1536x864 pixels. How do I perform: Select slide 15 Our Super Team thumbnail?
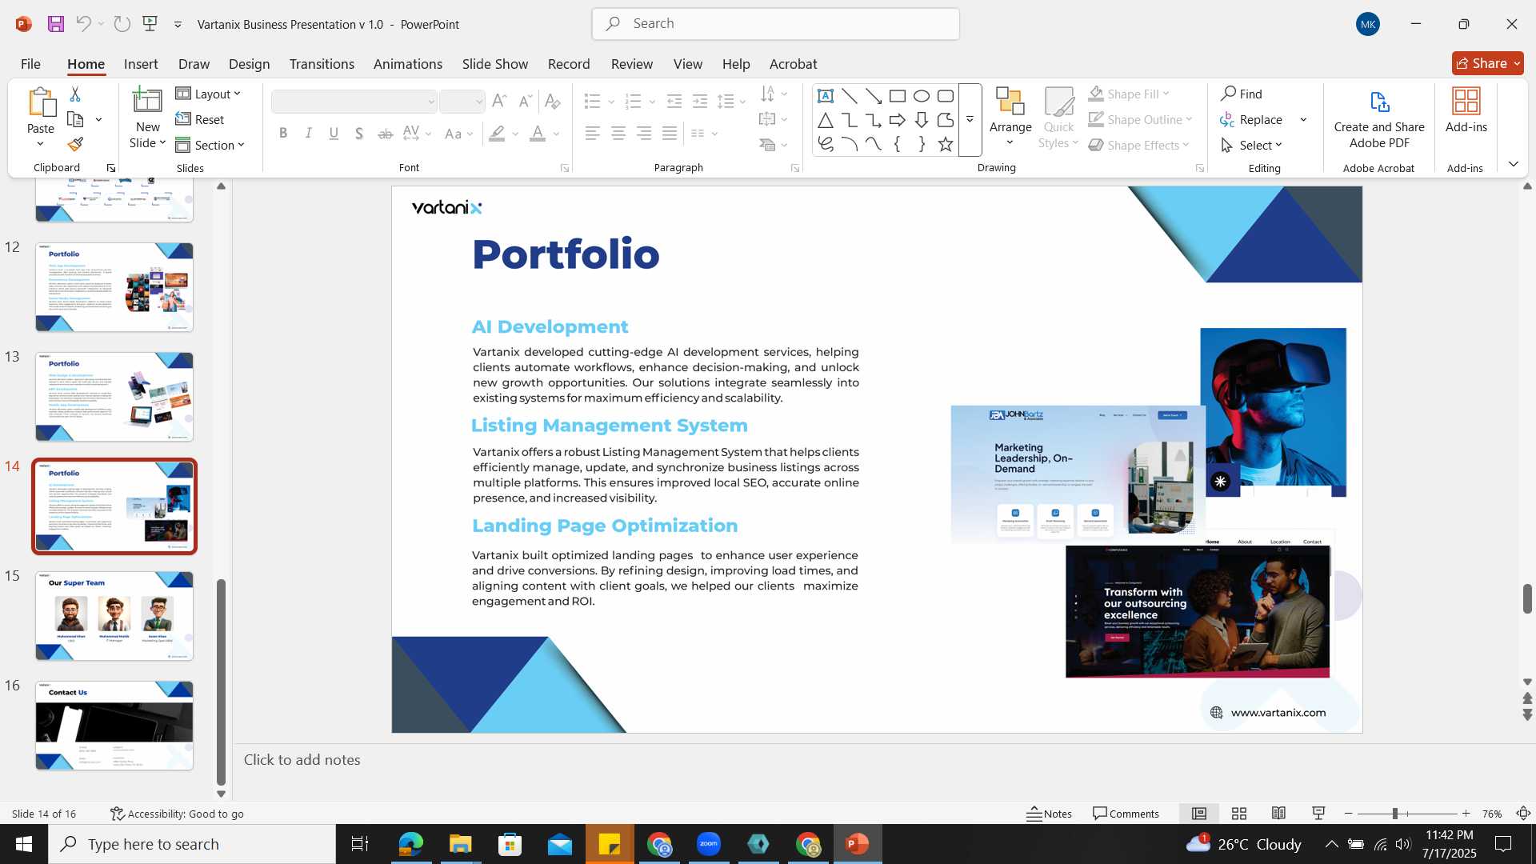tap(114, 616)
